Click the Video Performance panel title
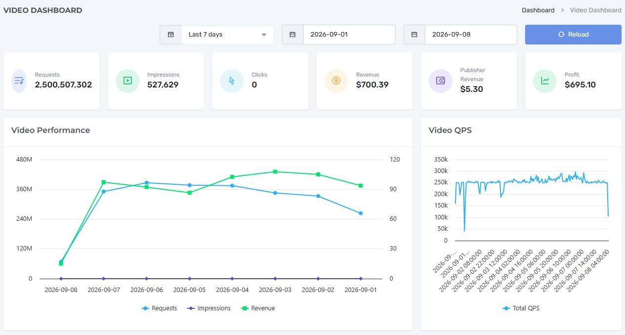Screen dimensions: 625x335 click(x=50, y=130)
